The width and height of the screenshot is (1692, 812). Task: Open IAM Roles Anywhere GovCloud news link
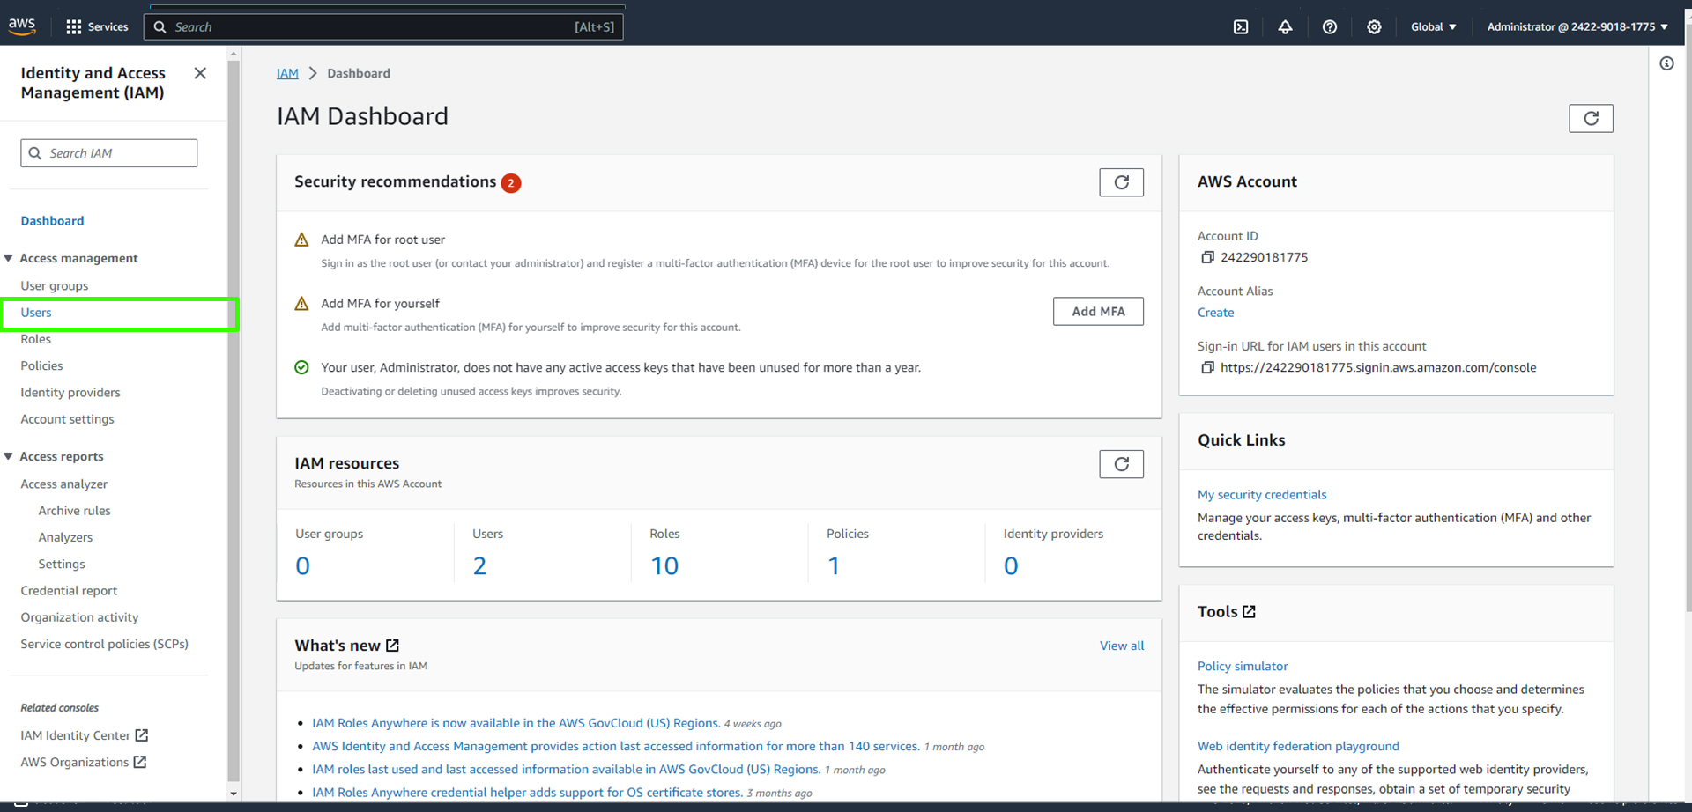tap(516, 723)
